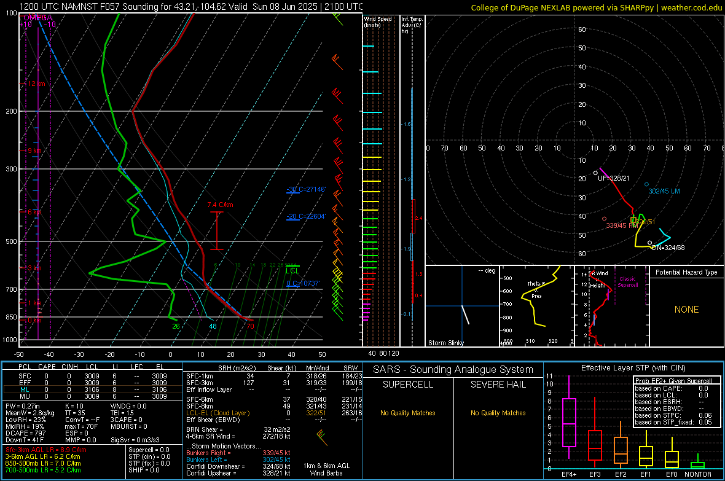Screen dimensions: 725x481
Task: Click 850-500mb LR = 7.0 C/km
Action: (x=42, y=463)
